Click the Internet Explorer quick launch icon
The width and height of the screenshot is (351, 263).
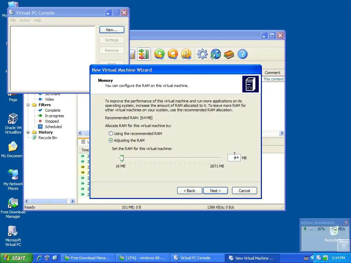39,258
